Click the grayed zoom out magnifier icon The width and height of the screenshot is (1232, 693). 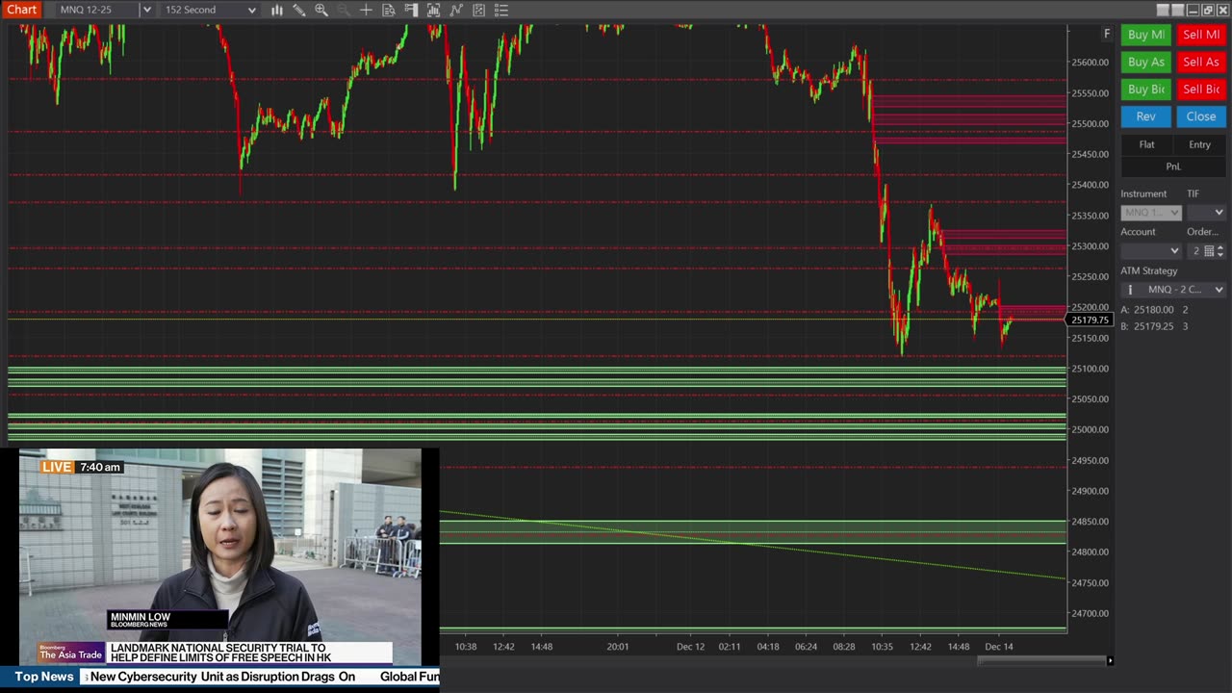pos(344,10)
